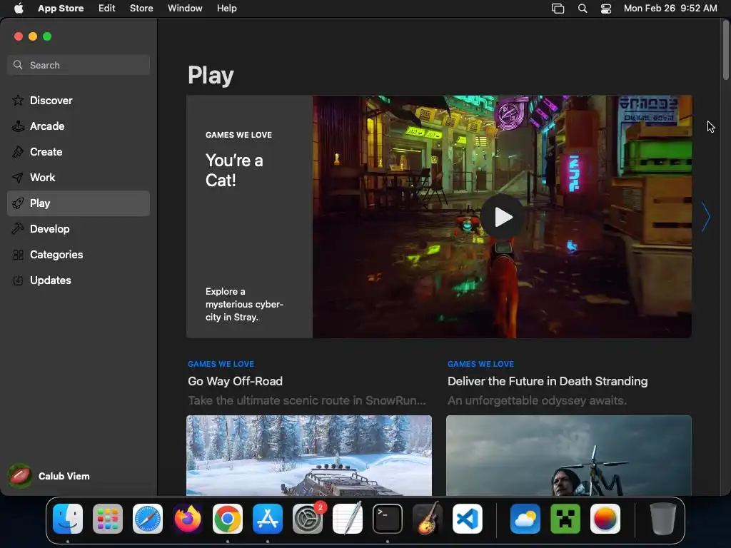The width and height of the screenshot is (731, 548).
Task: Open Deliver the Future in Death Stranding
Action: (x=548, y=381)
